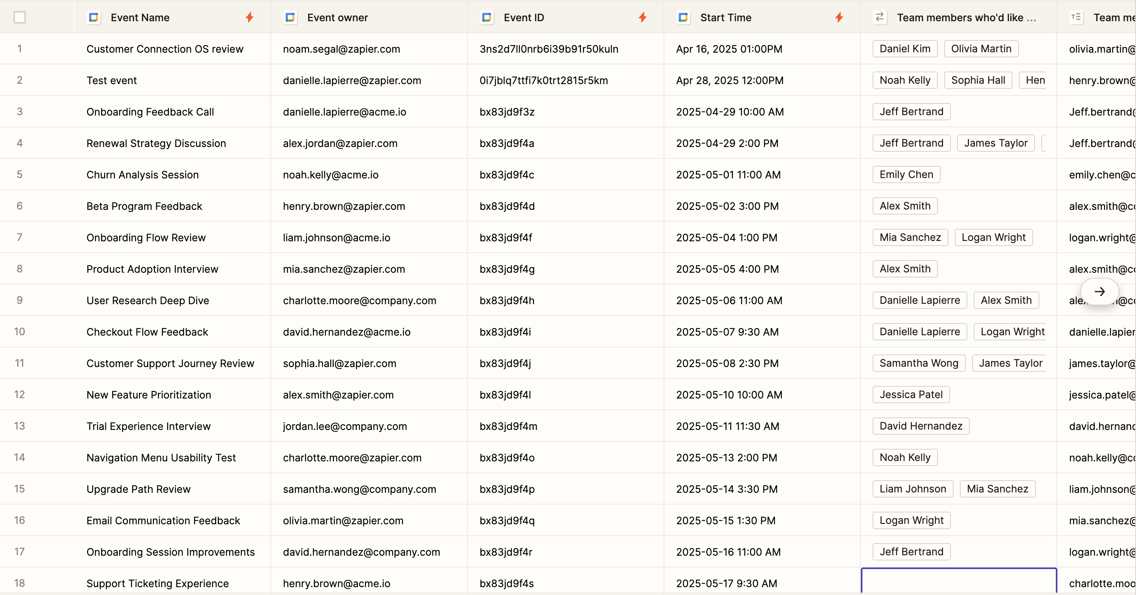Click lightning bolt icon in Event Name column
The height and width of the screenshot is (595, 1136).
(250, 18)
